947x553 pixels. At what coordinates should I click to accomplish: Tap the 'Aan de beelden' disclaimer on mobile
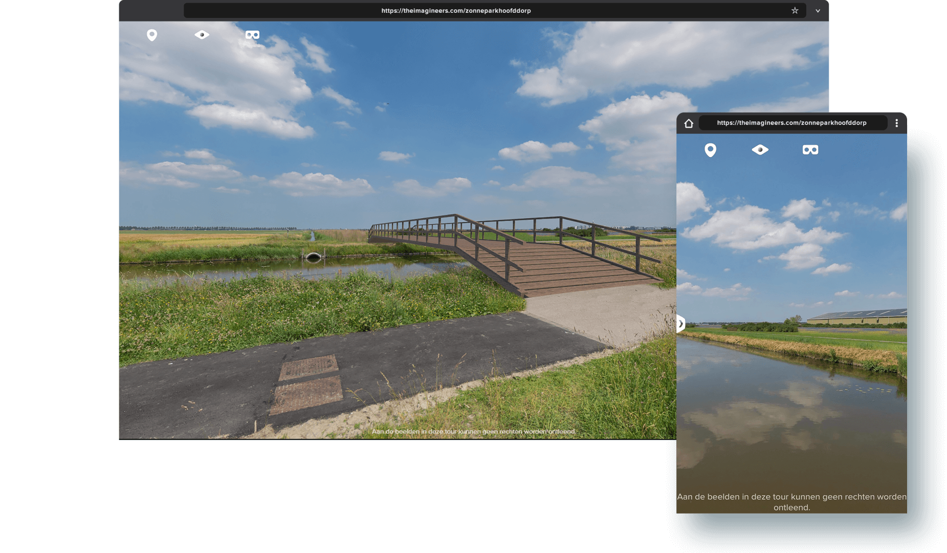[791, 502]
